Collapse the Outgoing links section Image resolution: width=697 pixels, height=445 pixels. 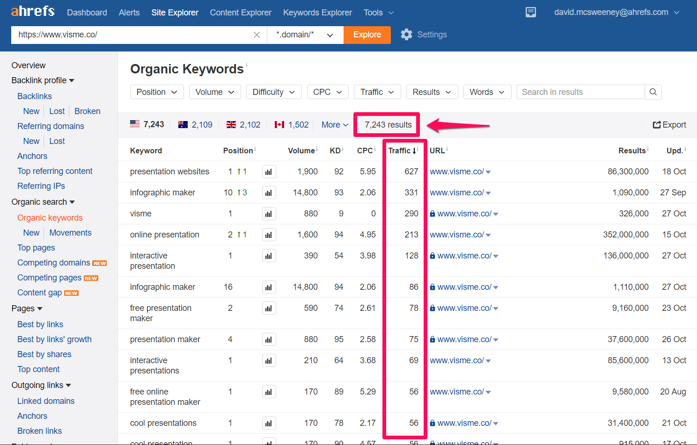tap(41, 385)
